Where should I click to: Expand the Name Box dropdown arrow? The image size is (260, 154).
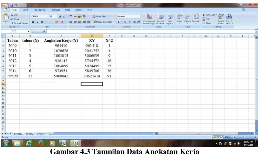coord(29,31)
